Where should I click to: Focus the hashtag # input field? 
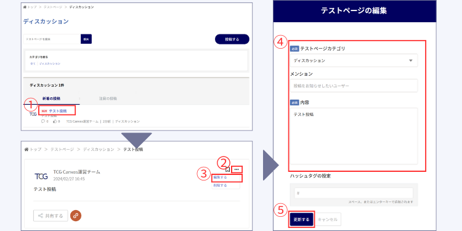[354, 193]
